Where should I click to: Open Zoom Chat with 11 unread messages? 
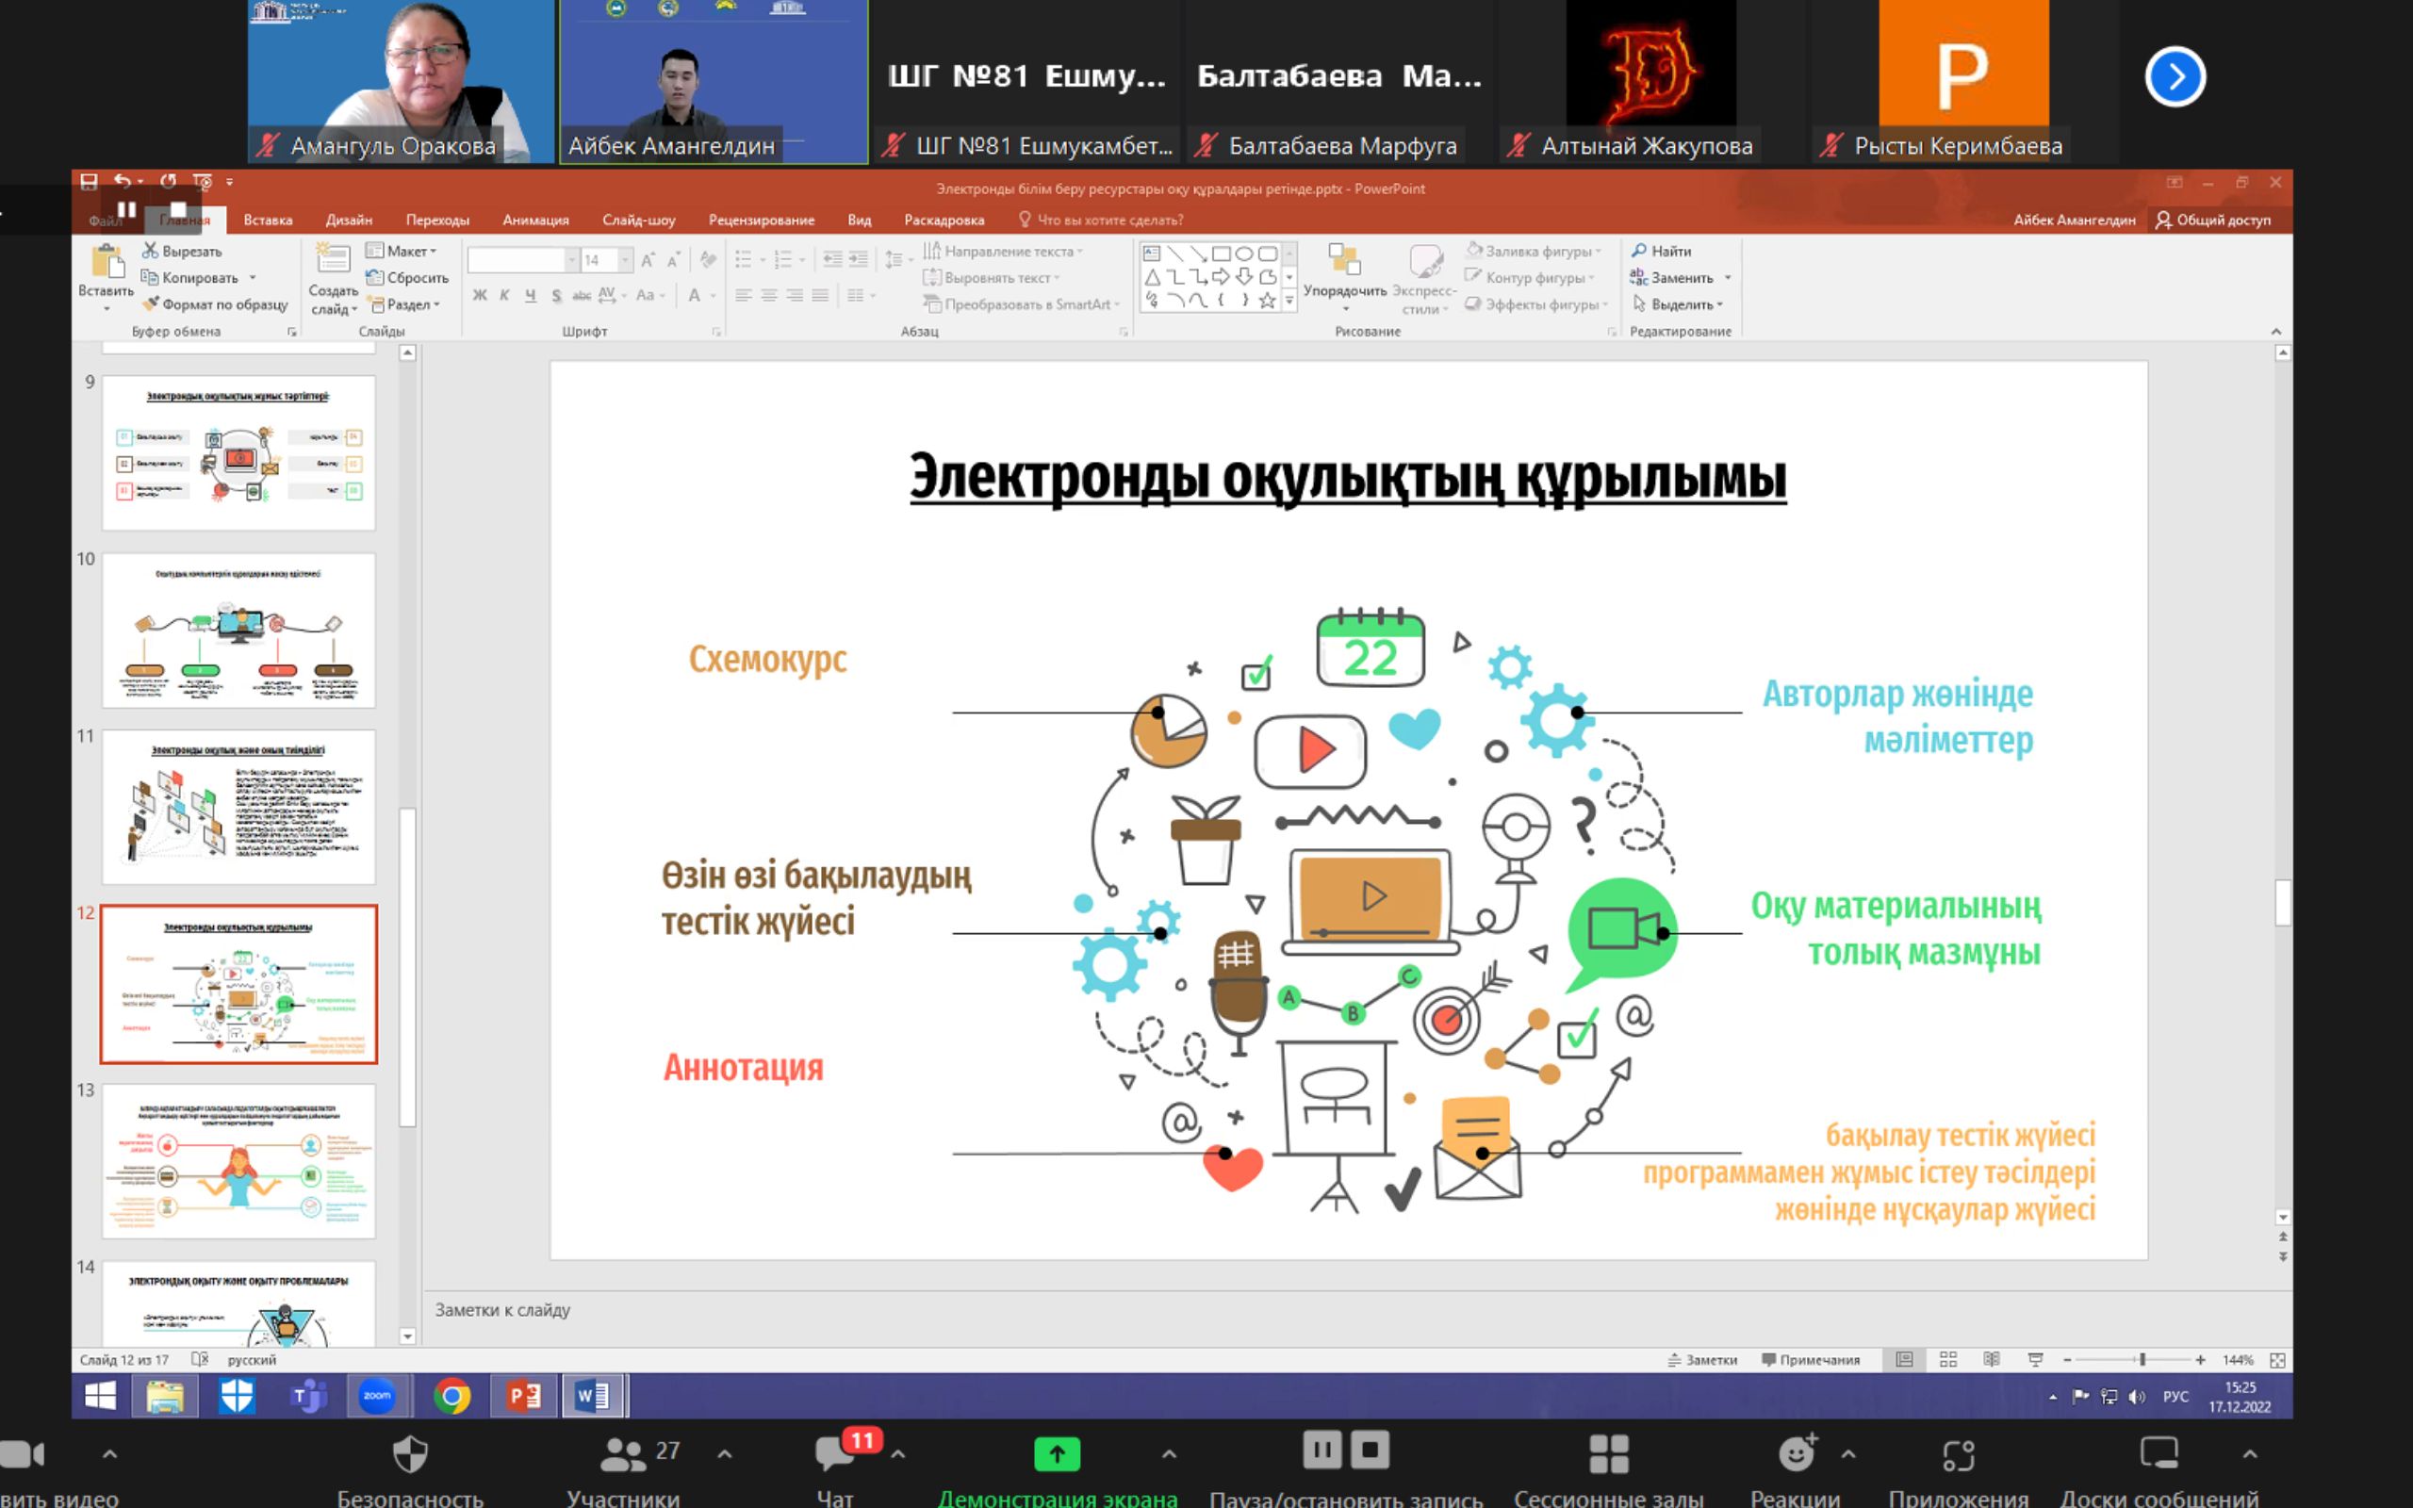(835, 1454)
